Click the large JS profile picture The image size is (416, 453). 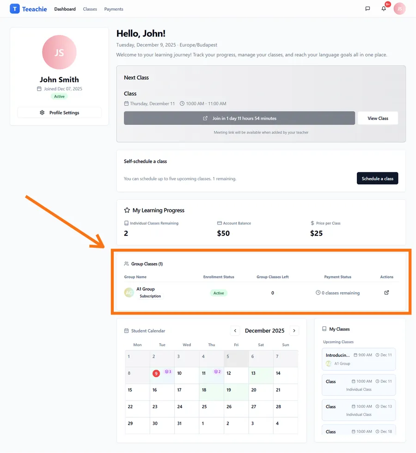59,52
